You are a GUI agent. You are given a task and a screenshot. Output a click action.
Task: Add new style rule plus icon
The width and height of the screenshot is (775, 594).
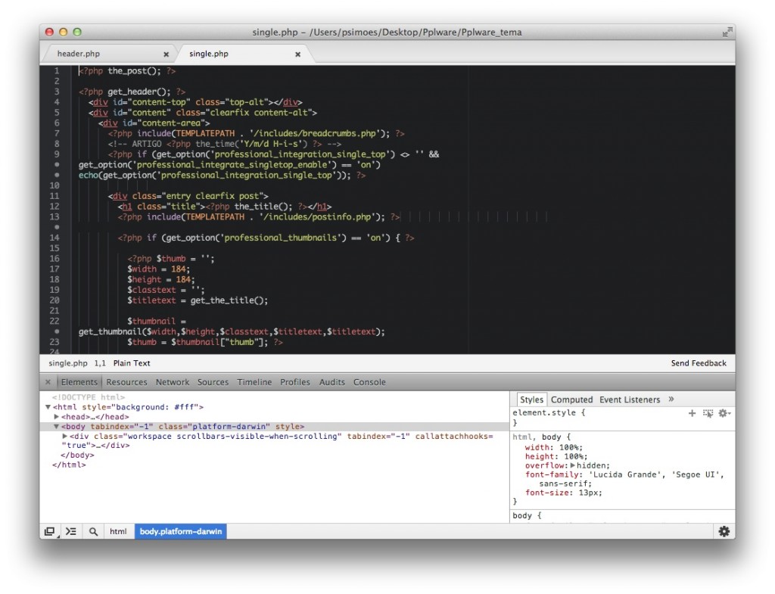point(692,413)
